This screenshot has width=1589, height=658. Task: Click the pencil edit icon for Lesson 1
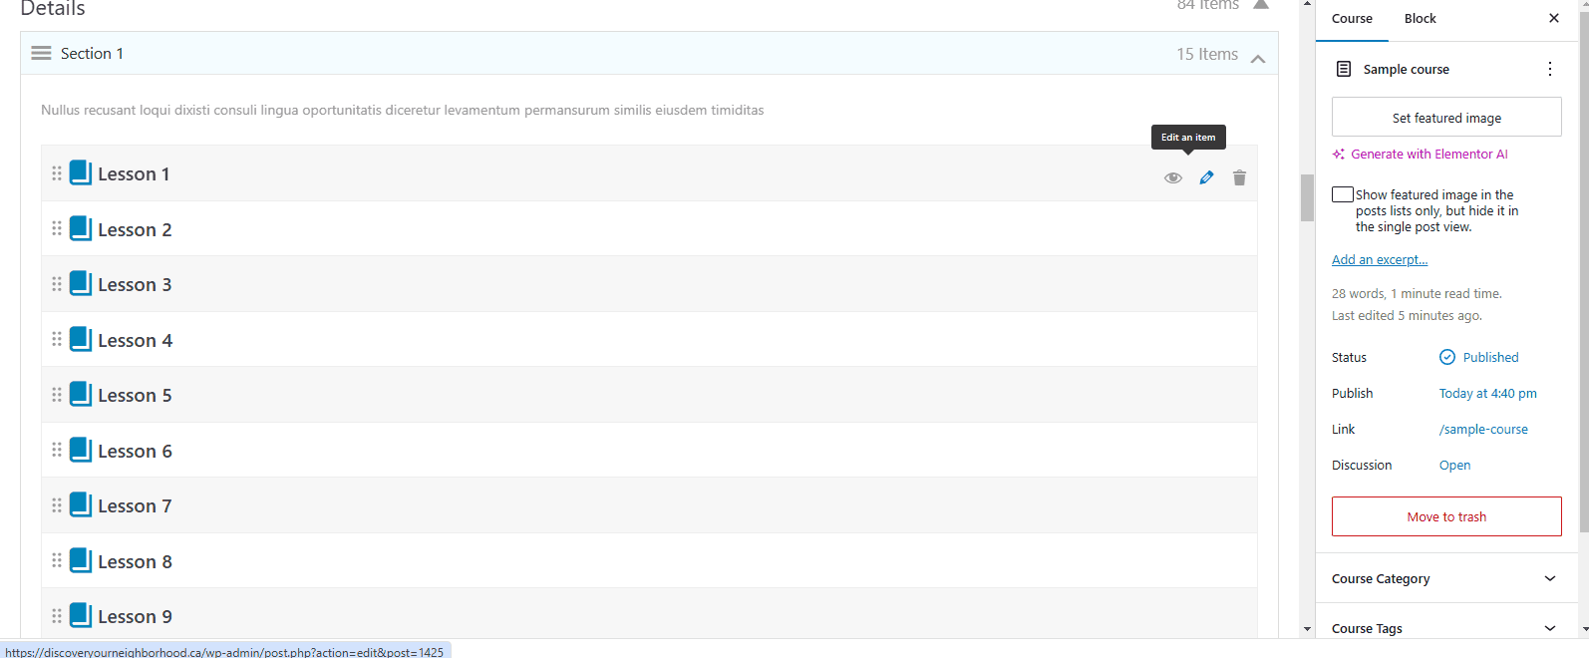[x=1206, y=177]
